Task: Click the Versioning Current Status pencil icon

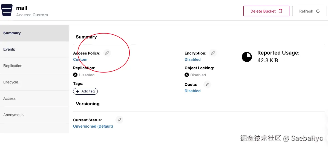Action: [119, 120]
